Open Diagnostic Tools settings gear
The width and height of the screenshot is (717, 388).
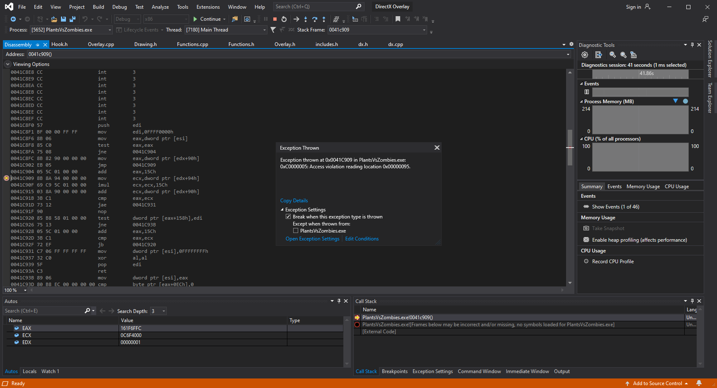pyautogui.click(x=585, y=55)
